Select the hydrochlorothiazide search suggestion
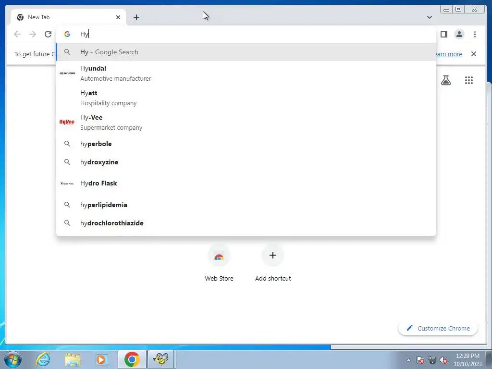The height and width of the screenshot is (369, 492). (x=246, y=223)
